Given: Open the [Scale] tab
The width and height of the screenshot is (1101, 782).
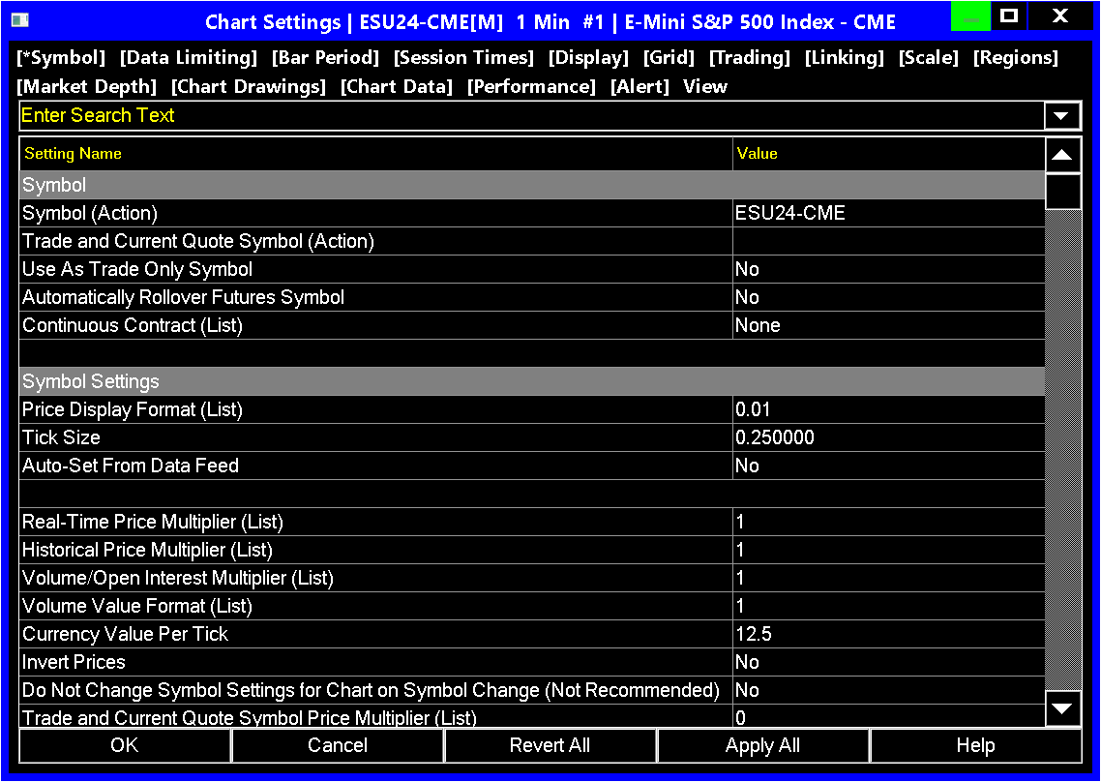Looking at the screenshot, I should (x=928, y=58).
